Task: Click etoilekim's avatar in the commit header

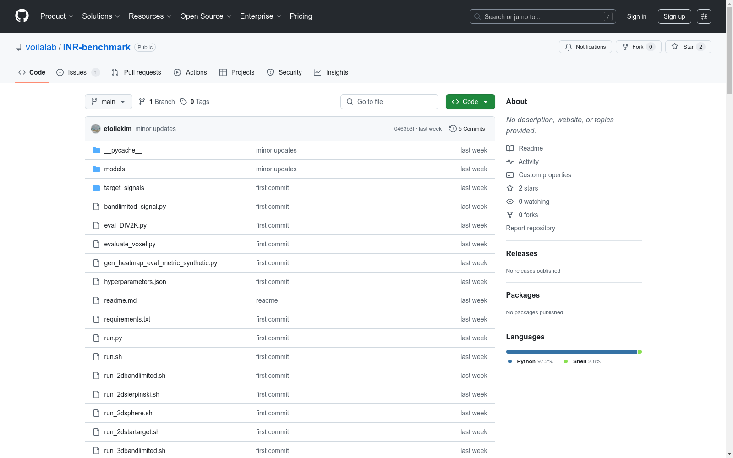Action: pos(96,129)
